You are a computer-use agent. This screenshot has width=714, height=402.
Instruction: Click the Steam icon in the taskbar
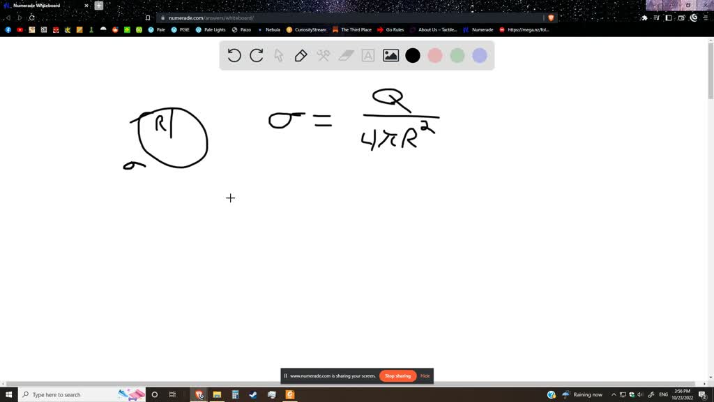(x=252, y=394)
